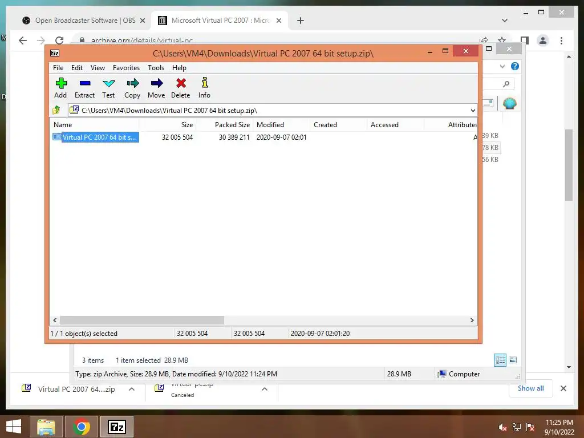Open the Chrome three-dot menu
Image resolution: width=584 pixels, height=438 pixels.
561,40
